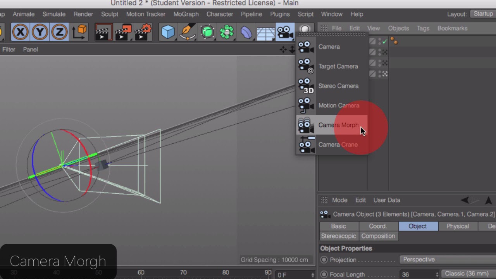Open the Plugins menu
The image size is (496, 279).
point(280,14)
